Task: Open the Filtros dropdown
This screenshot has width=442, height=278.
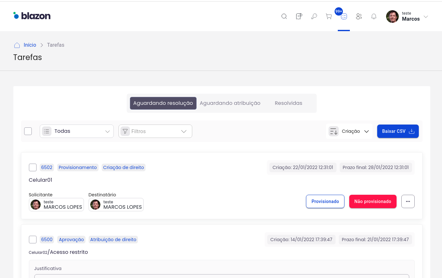Action: click(x=155, y=131)
